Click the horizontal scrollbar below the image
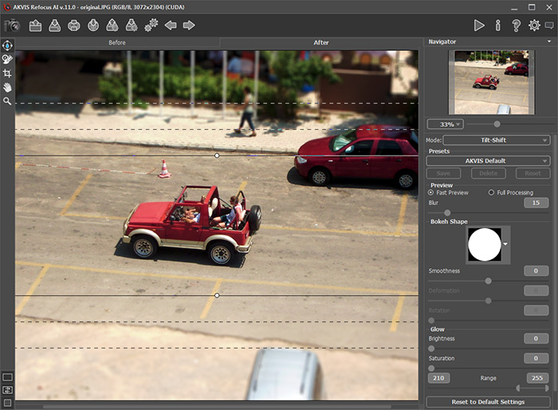The width and height of the screenshot is (558, 410). tap(216, 407)
